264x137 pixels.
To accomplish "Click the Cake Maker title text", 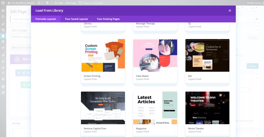I will [142, 76].
